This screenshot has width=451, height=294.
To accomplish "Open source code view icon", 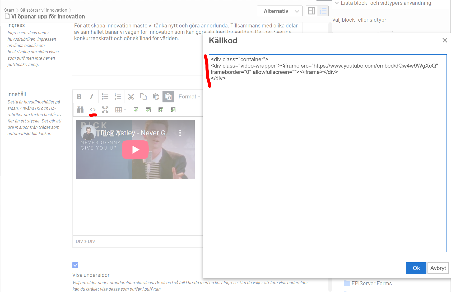I will (x=92, y=110).
